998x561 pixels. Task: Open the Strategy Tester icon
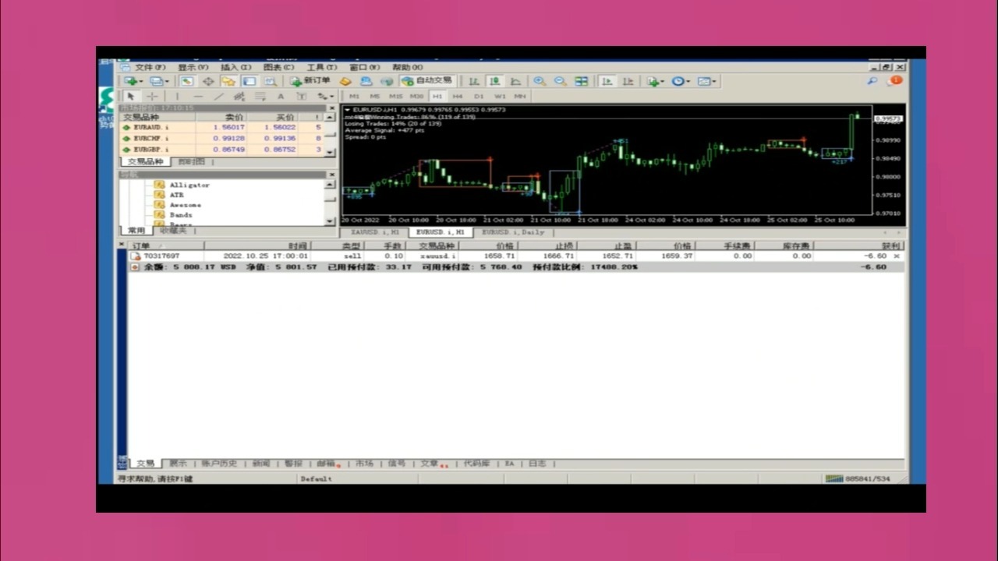click(270, 81)
